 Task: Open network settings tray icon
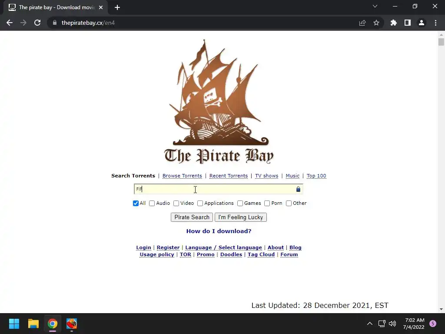pos(382,324)
